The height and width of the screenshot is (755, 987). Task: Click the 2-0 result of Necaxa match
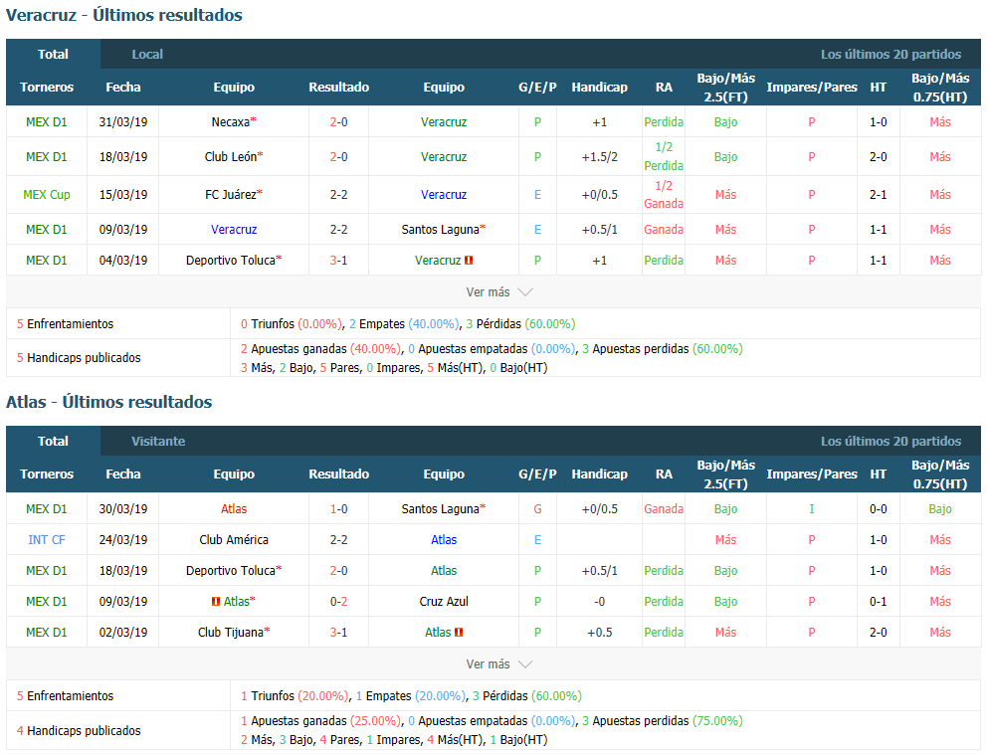point(338,122)
